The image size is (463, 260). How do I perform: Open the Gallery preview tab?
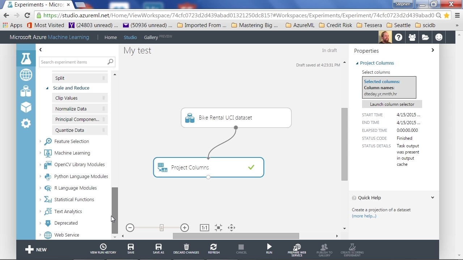coord(158,37)
